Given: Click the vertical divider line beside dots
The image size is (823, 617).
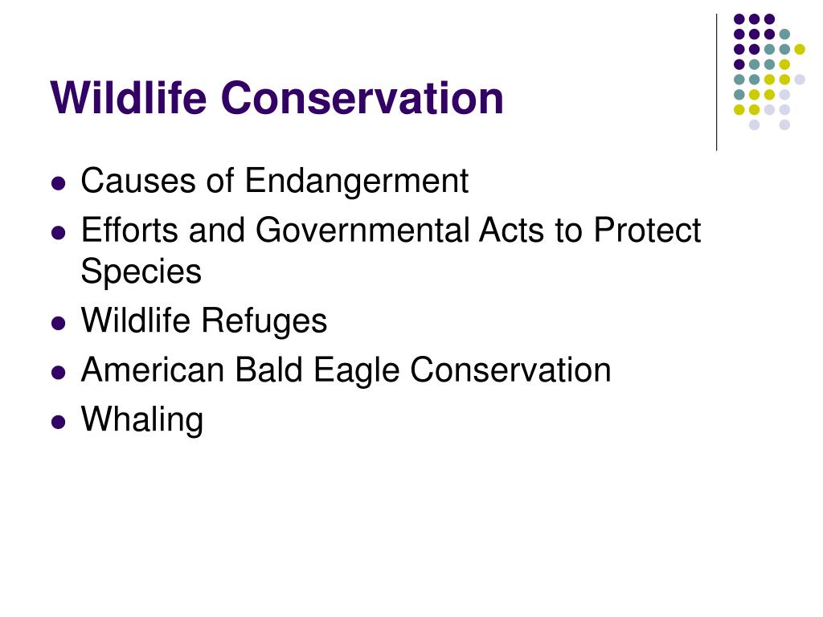Looking at the screenshot, I should pyautogui.click(x=716, y=83).
